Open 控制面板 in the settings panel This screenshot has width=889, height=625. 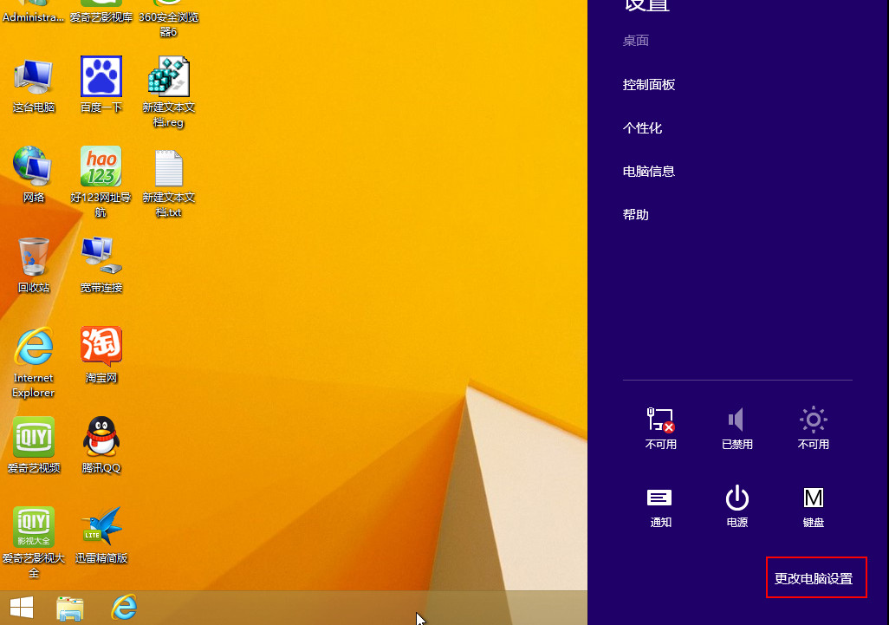click(x=649, y=85)
